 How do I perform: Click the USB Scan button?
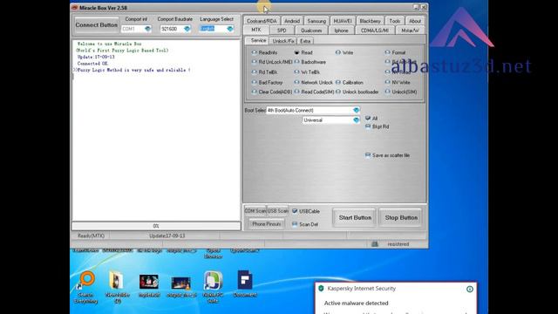(277, 211)
